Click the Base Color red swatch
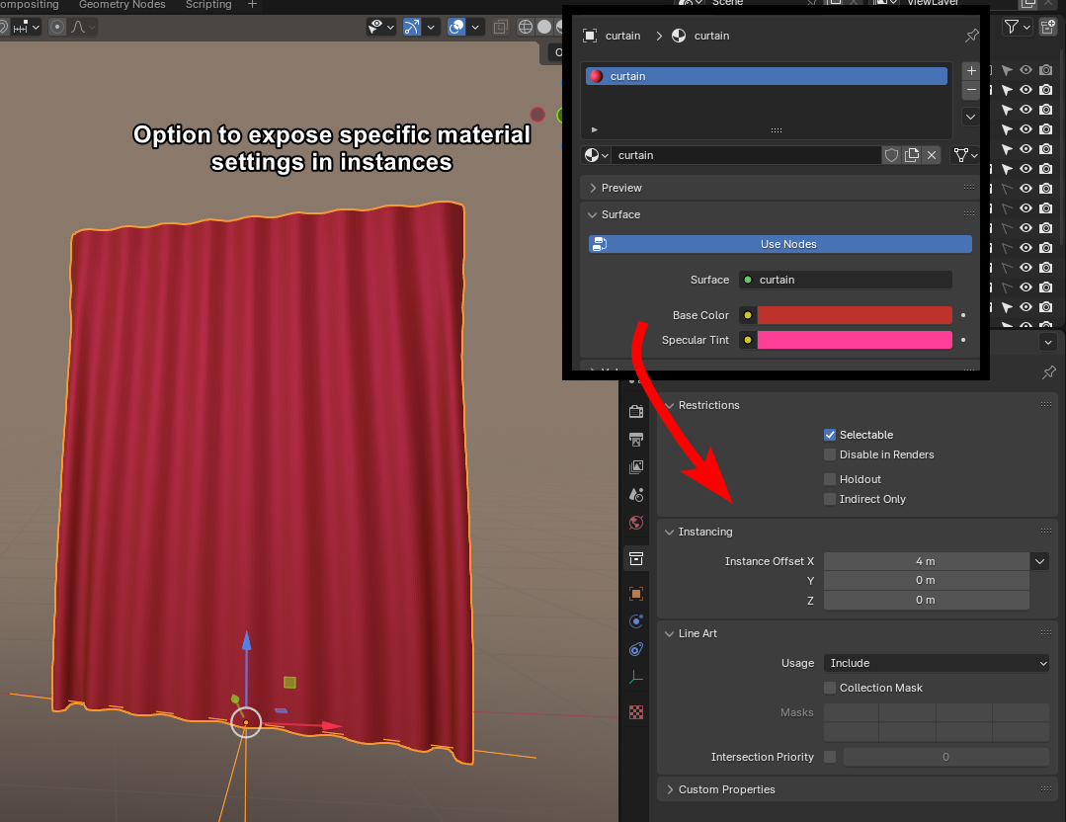The image size is (1066, 822). [855, 315]
